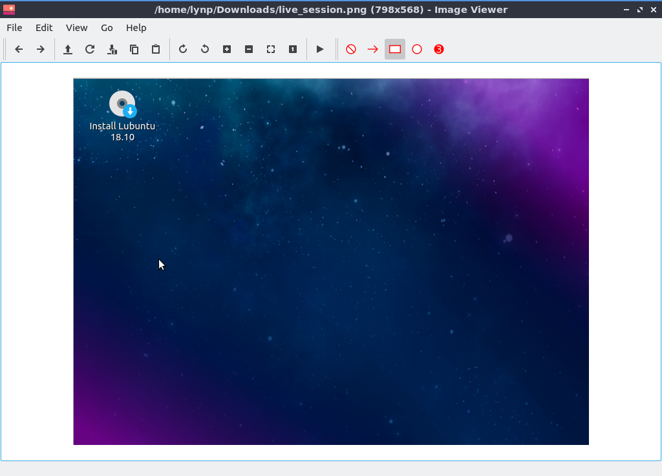Rotate the image counterclockwise

pyautogui.click(x=205, y=49)
